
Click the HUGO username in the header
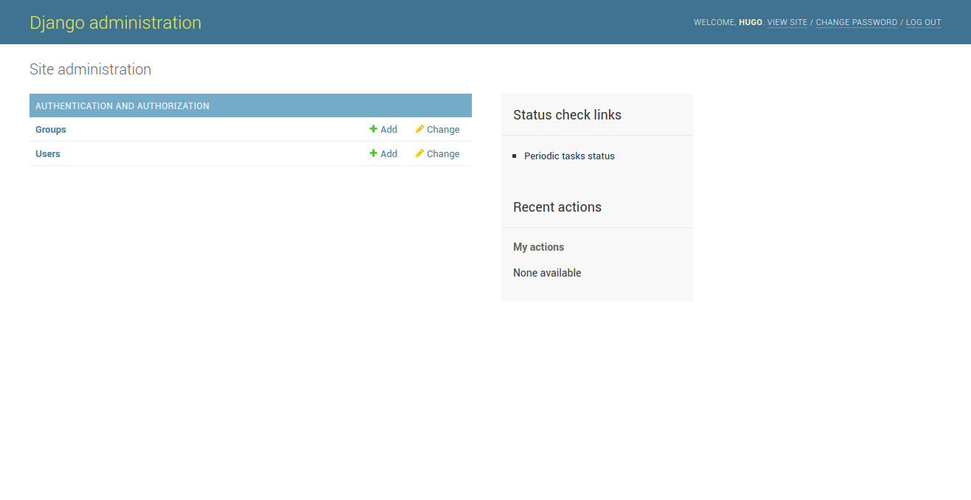[750, 22]
